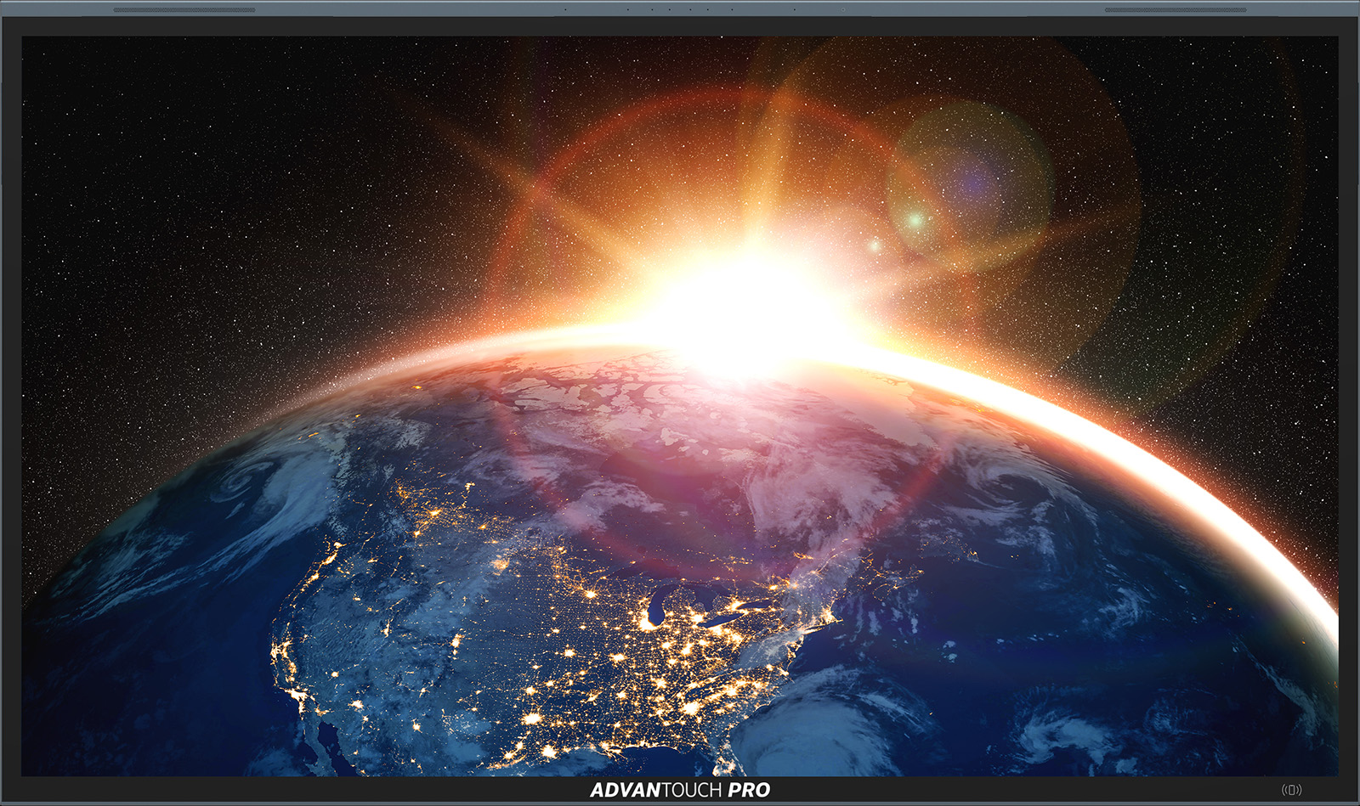Click the green lens flare dot
This screenshot has width=1360, height=806.
click(915, 221)
